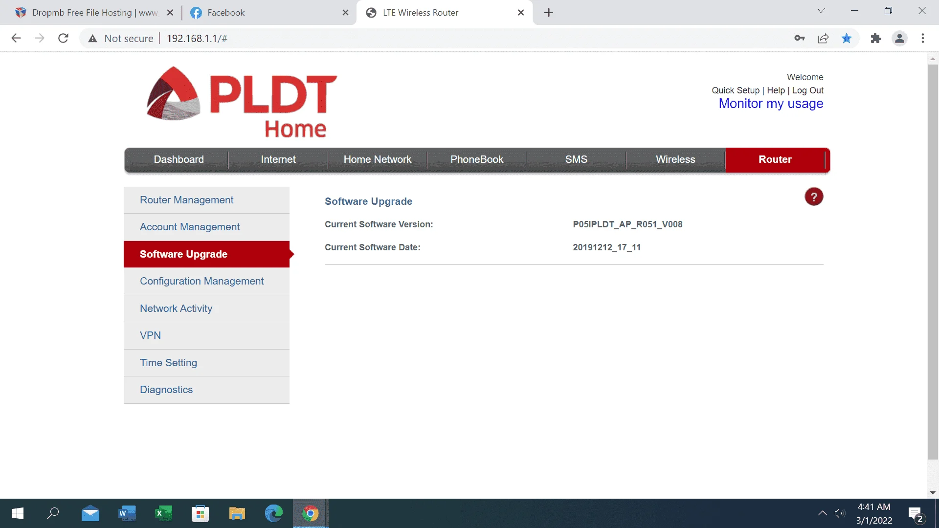This screenshot has width=939, height=528.
Task: Open Time Setting in the sidebar
Action: click(x=206, y=363)
